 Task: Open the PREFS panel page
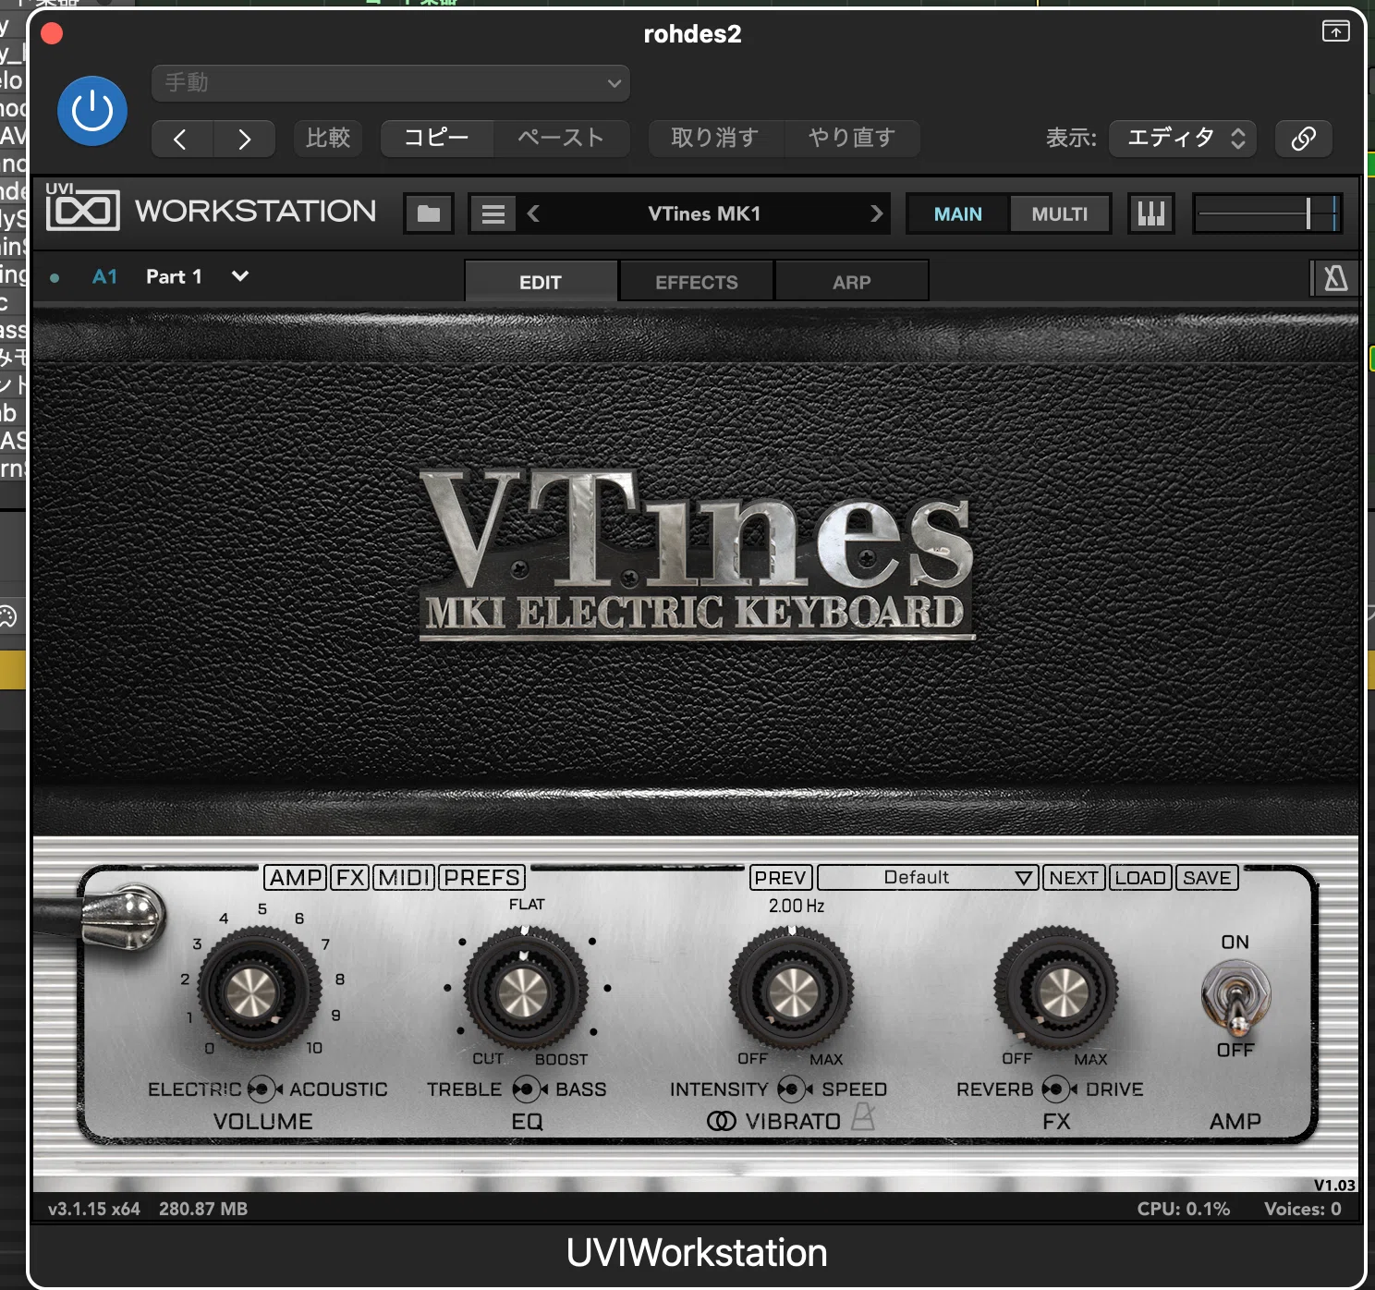[481, 877]
